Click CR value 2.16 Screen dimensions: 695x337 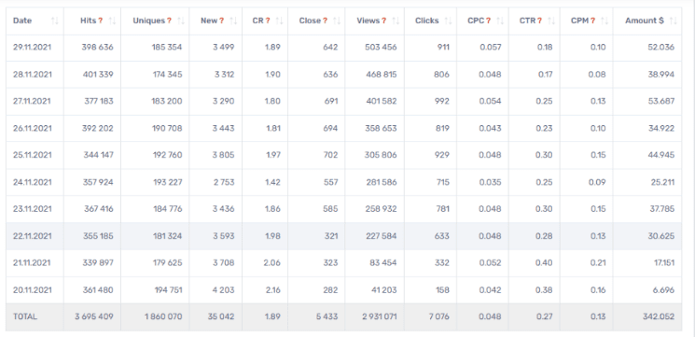[x=272, y=290]
